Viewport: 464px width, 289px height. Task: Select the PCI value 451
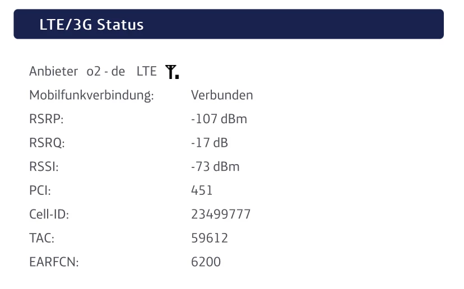pos(202,191)
